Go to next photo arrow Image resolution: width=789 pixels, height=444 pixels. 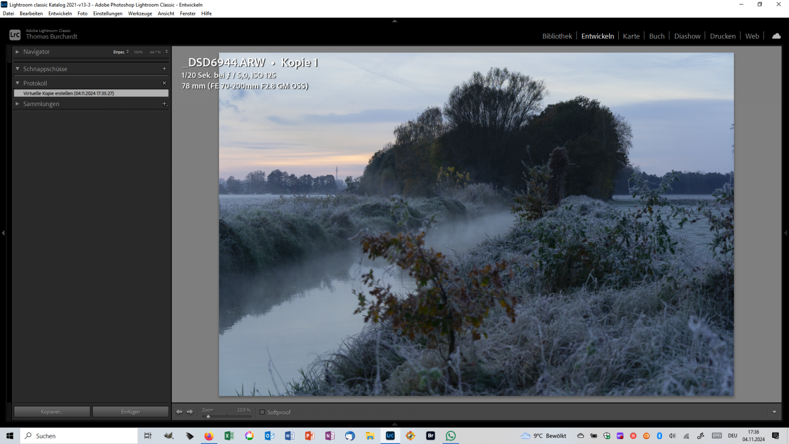[190, 412]
